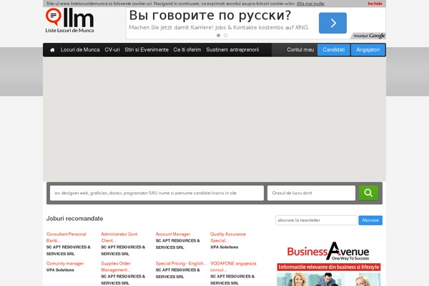Open Consultant Personal Banki... job link
Image resolution: width=429 pixels, height=286 pixels.
tap(66, 237)
